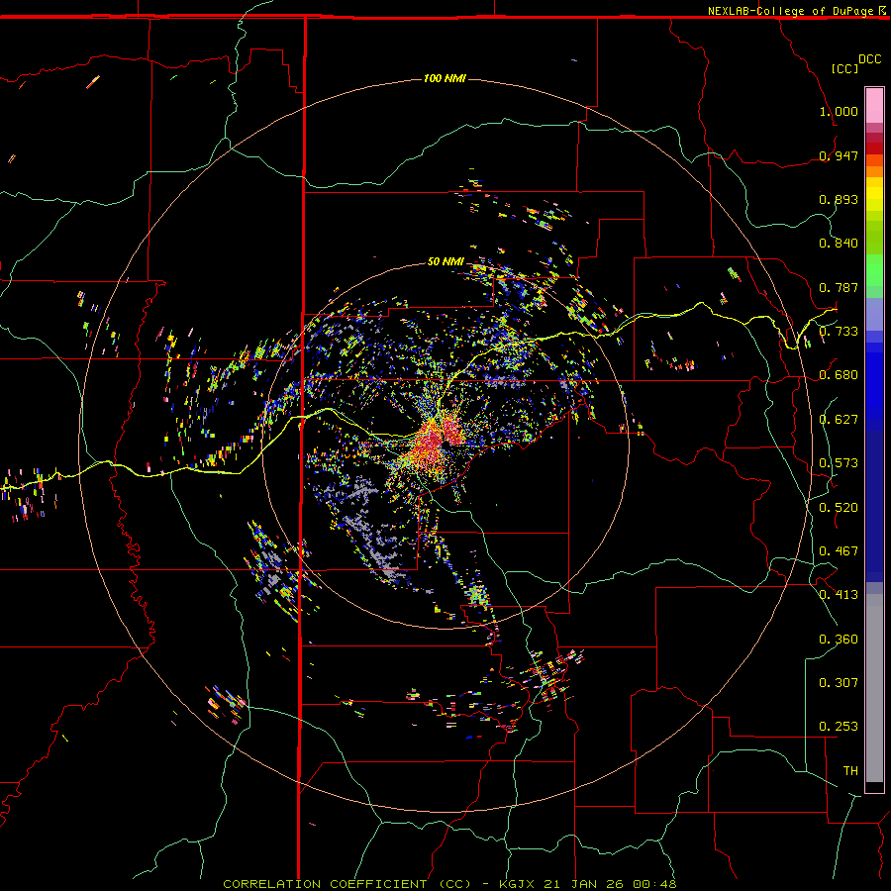This screenshot has width=891, height=891.
Task: Click the 0.520 scale value
Action: [x=839, y=508]
